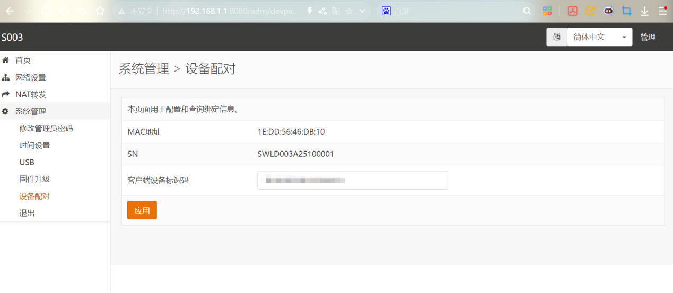Viewport: 673px width, 293px height.
Task: Select 固件升级 in the sidebar
Action: coord(34,179)
